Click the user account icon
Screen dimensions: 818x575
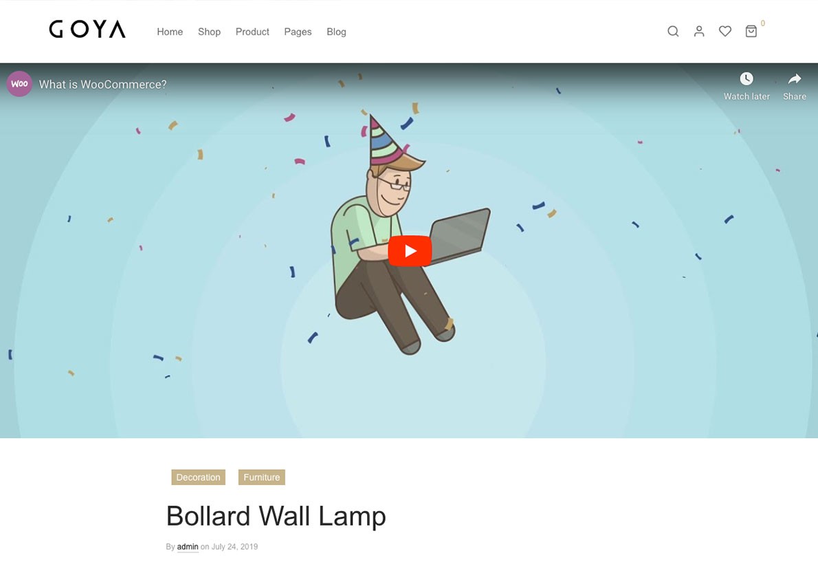699,32
